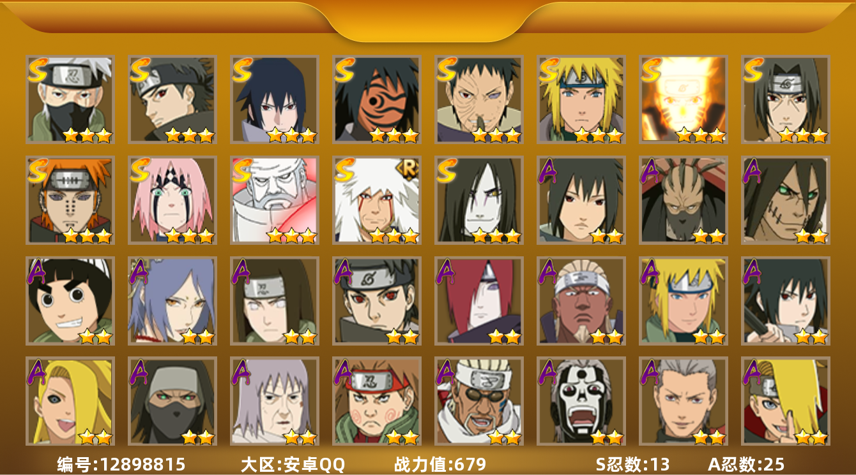Click the 战力值:679 power value label
The width and height of the screenshot is (856, 475).
coord(440,464)
